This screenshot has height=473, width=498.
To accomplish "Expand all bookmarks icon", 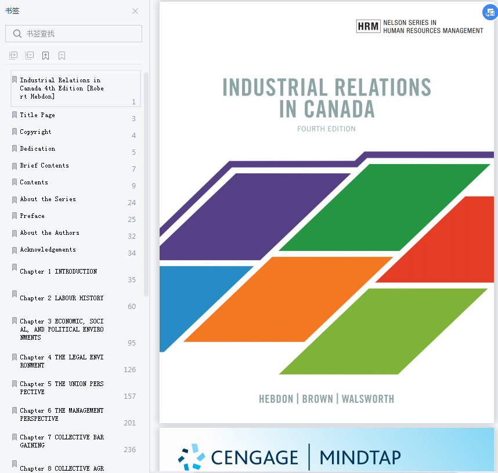I will pos(13,56).
